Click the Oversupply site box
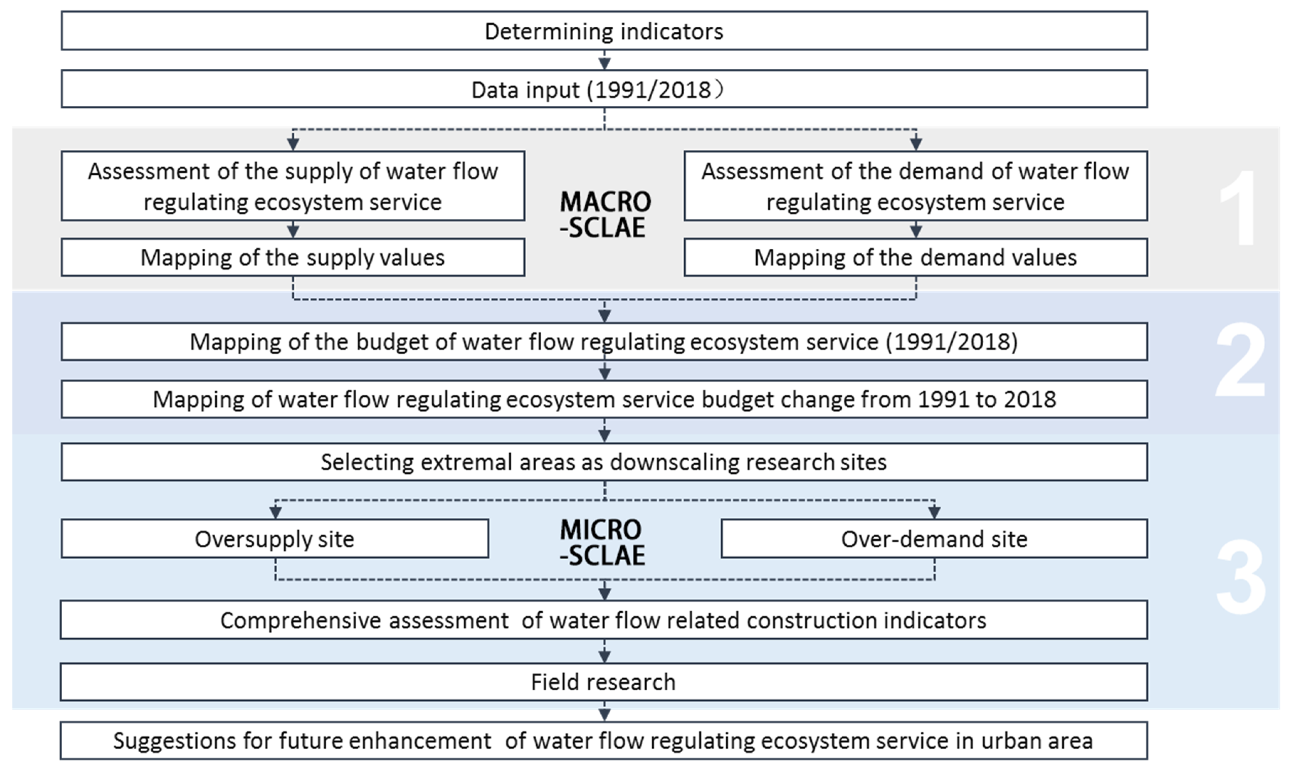Screen dimensions: 1289x770 point(274,539)
